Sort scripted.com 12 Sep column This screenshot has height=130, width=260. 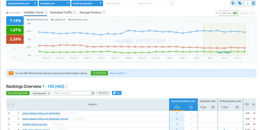tap(203, 107)
